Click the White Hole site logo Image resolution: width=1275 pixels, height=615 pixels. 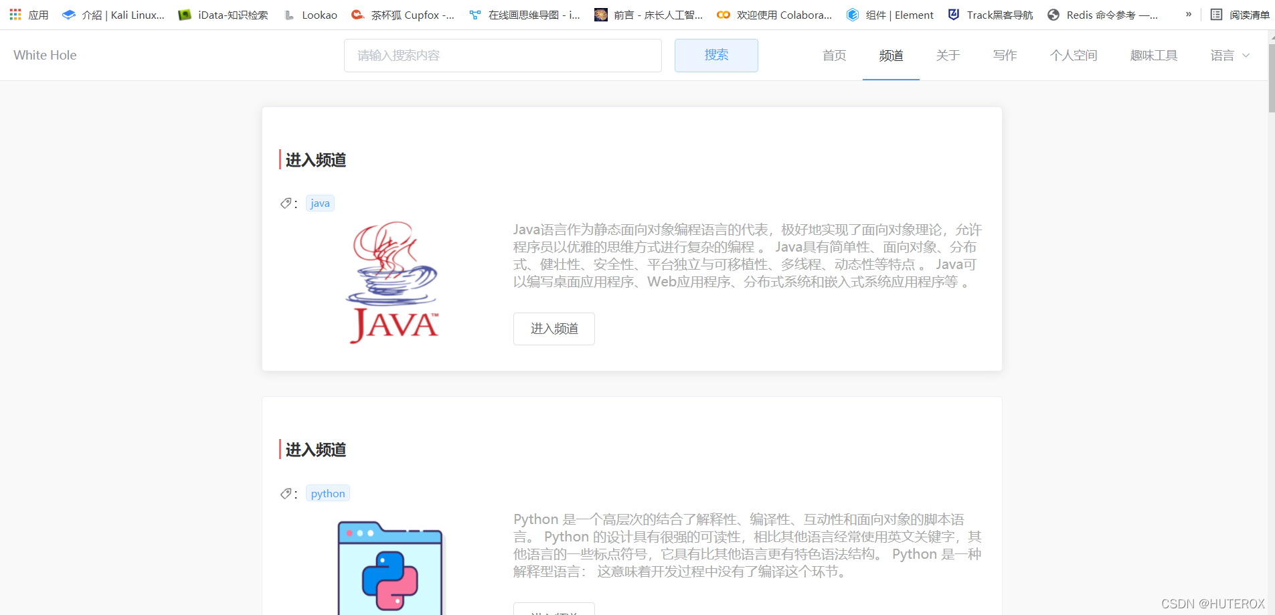coord(45,55)
